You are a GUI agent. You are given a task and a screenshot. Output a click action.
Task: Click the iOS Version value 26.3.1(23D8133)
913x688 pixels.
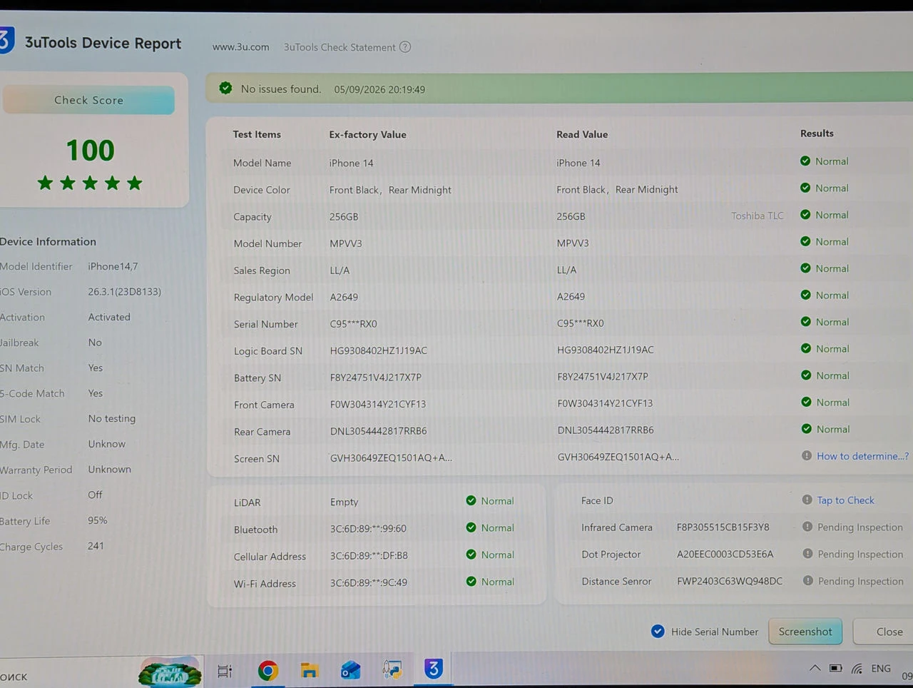click(125, 292)
